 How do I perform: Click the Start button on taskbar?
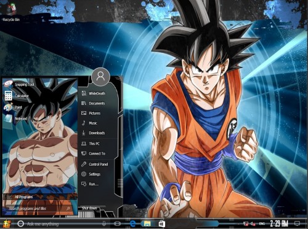(x=6, y=223)
